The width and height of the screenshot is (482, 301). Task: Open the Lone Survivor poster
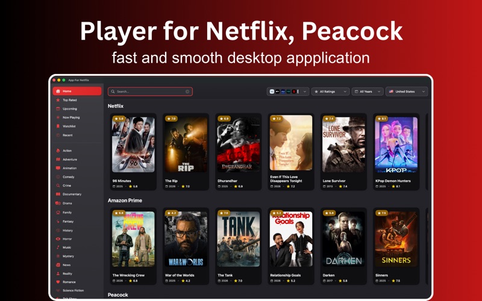click(343, 144)
